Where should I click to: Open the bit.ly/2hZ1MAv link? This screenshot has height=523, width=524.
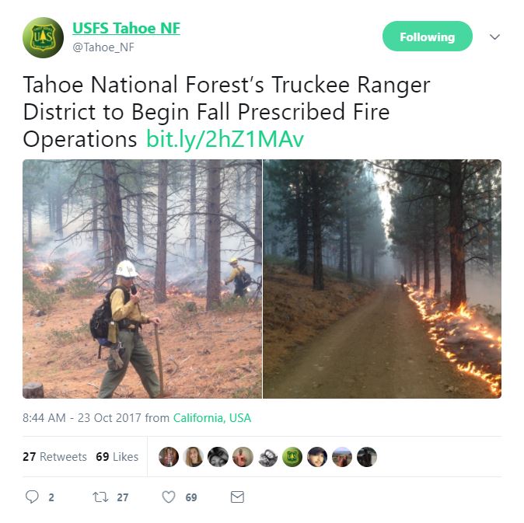[x=225, y=139]
